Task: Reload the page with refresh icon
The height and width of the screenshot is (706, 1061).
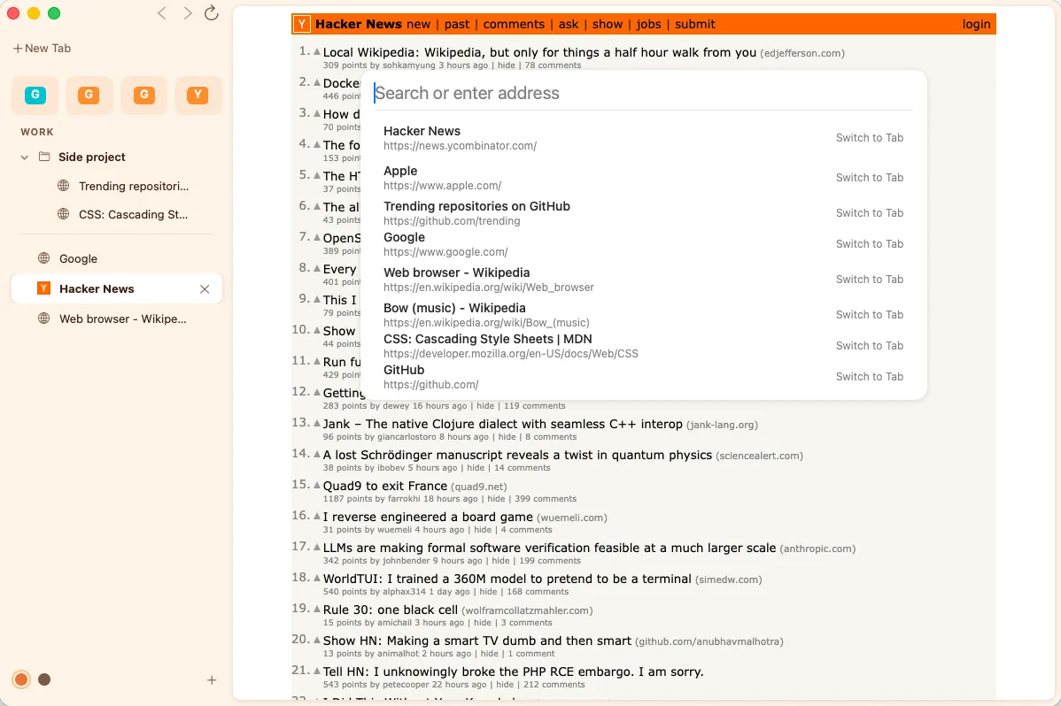Action: pyautogui.click(x=211, y=13)
